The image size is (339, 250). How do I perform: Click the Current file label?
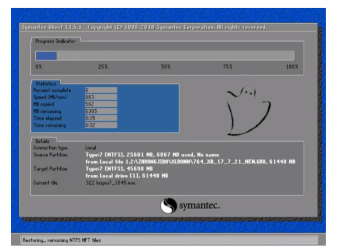pos(45,183)
